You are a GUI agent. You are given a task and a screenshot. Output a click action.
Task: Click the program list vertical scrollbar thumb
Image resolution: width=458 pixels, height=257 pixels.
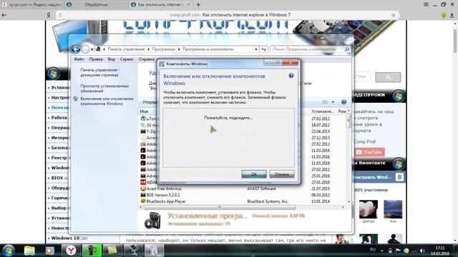pyautogui.click(x=349, y=121)
